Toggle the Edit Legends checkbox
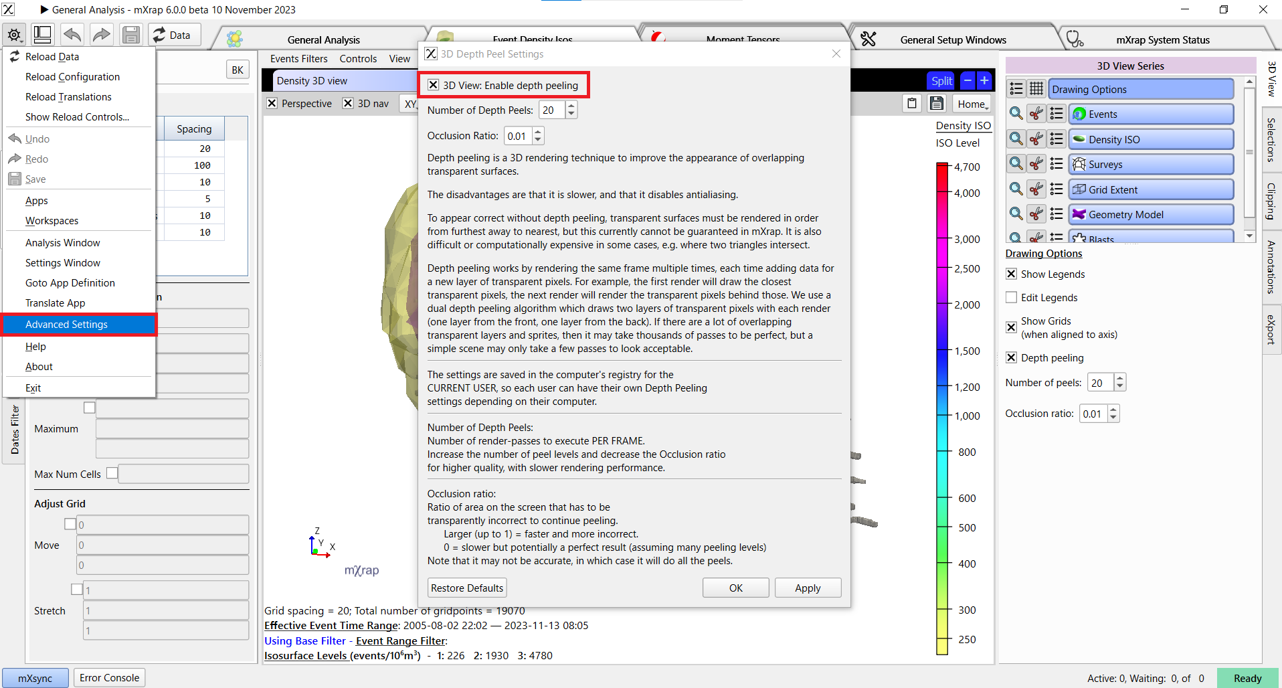 (1012, 298)
